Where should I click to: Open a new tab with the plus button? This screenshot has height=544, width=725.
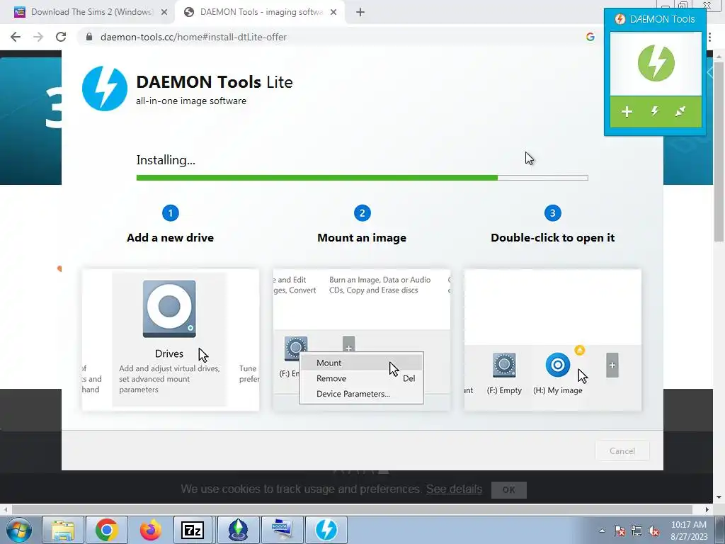[360, 13]
